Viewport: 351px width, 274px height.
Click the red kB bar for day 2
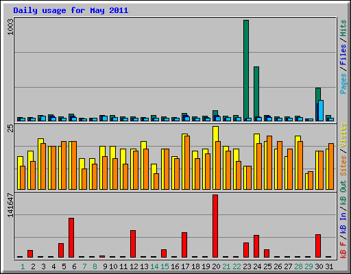click(30, 254)
